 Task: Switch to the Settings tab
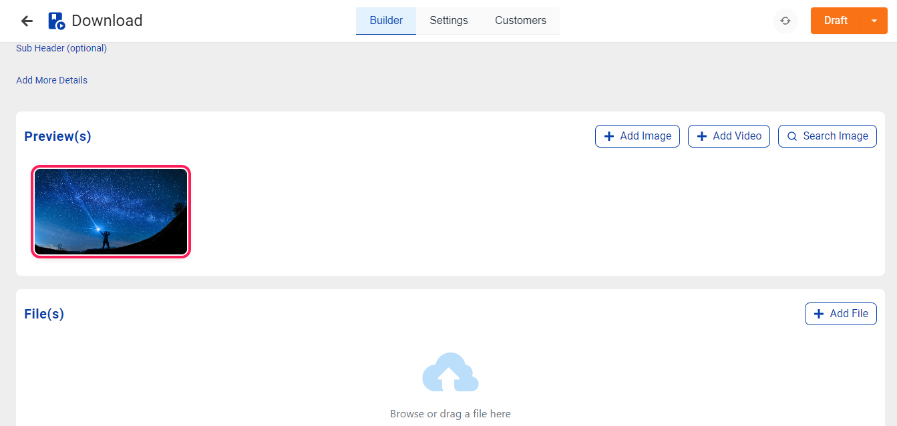coord(448,21)
